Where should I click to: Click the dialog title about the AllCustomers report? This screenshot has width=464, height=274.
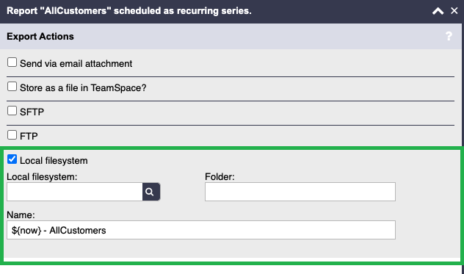(129, 11)
